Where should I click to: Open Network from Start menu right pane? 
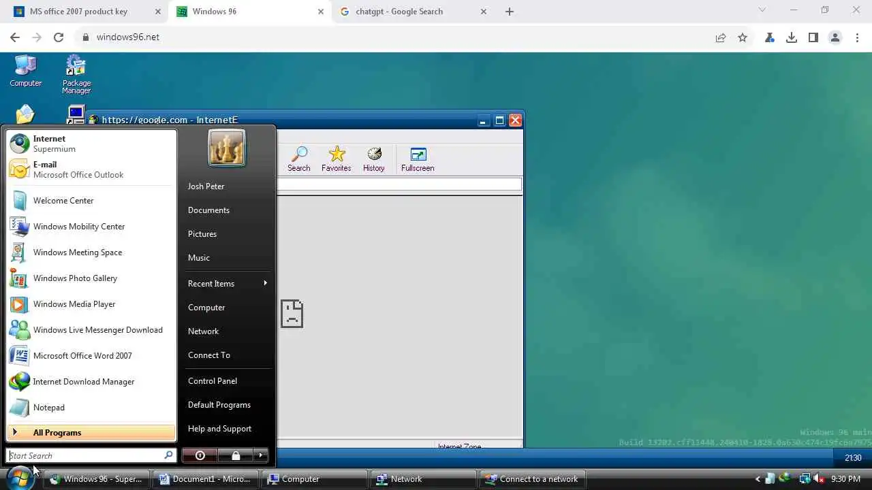coord(203,331)
